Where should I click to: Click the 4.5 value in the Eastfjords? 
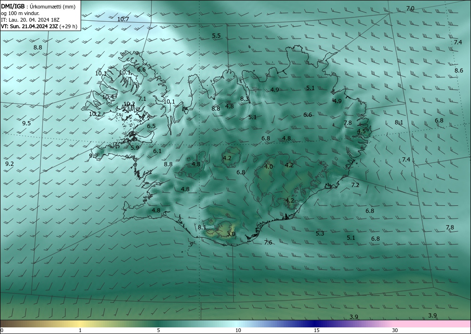pos(361,131)
